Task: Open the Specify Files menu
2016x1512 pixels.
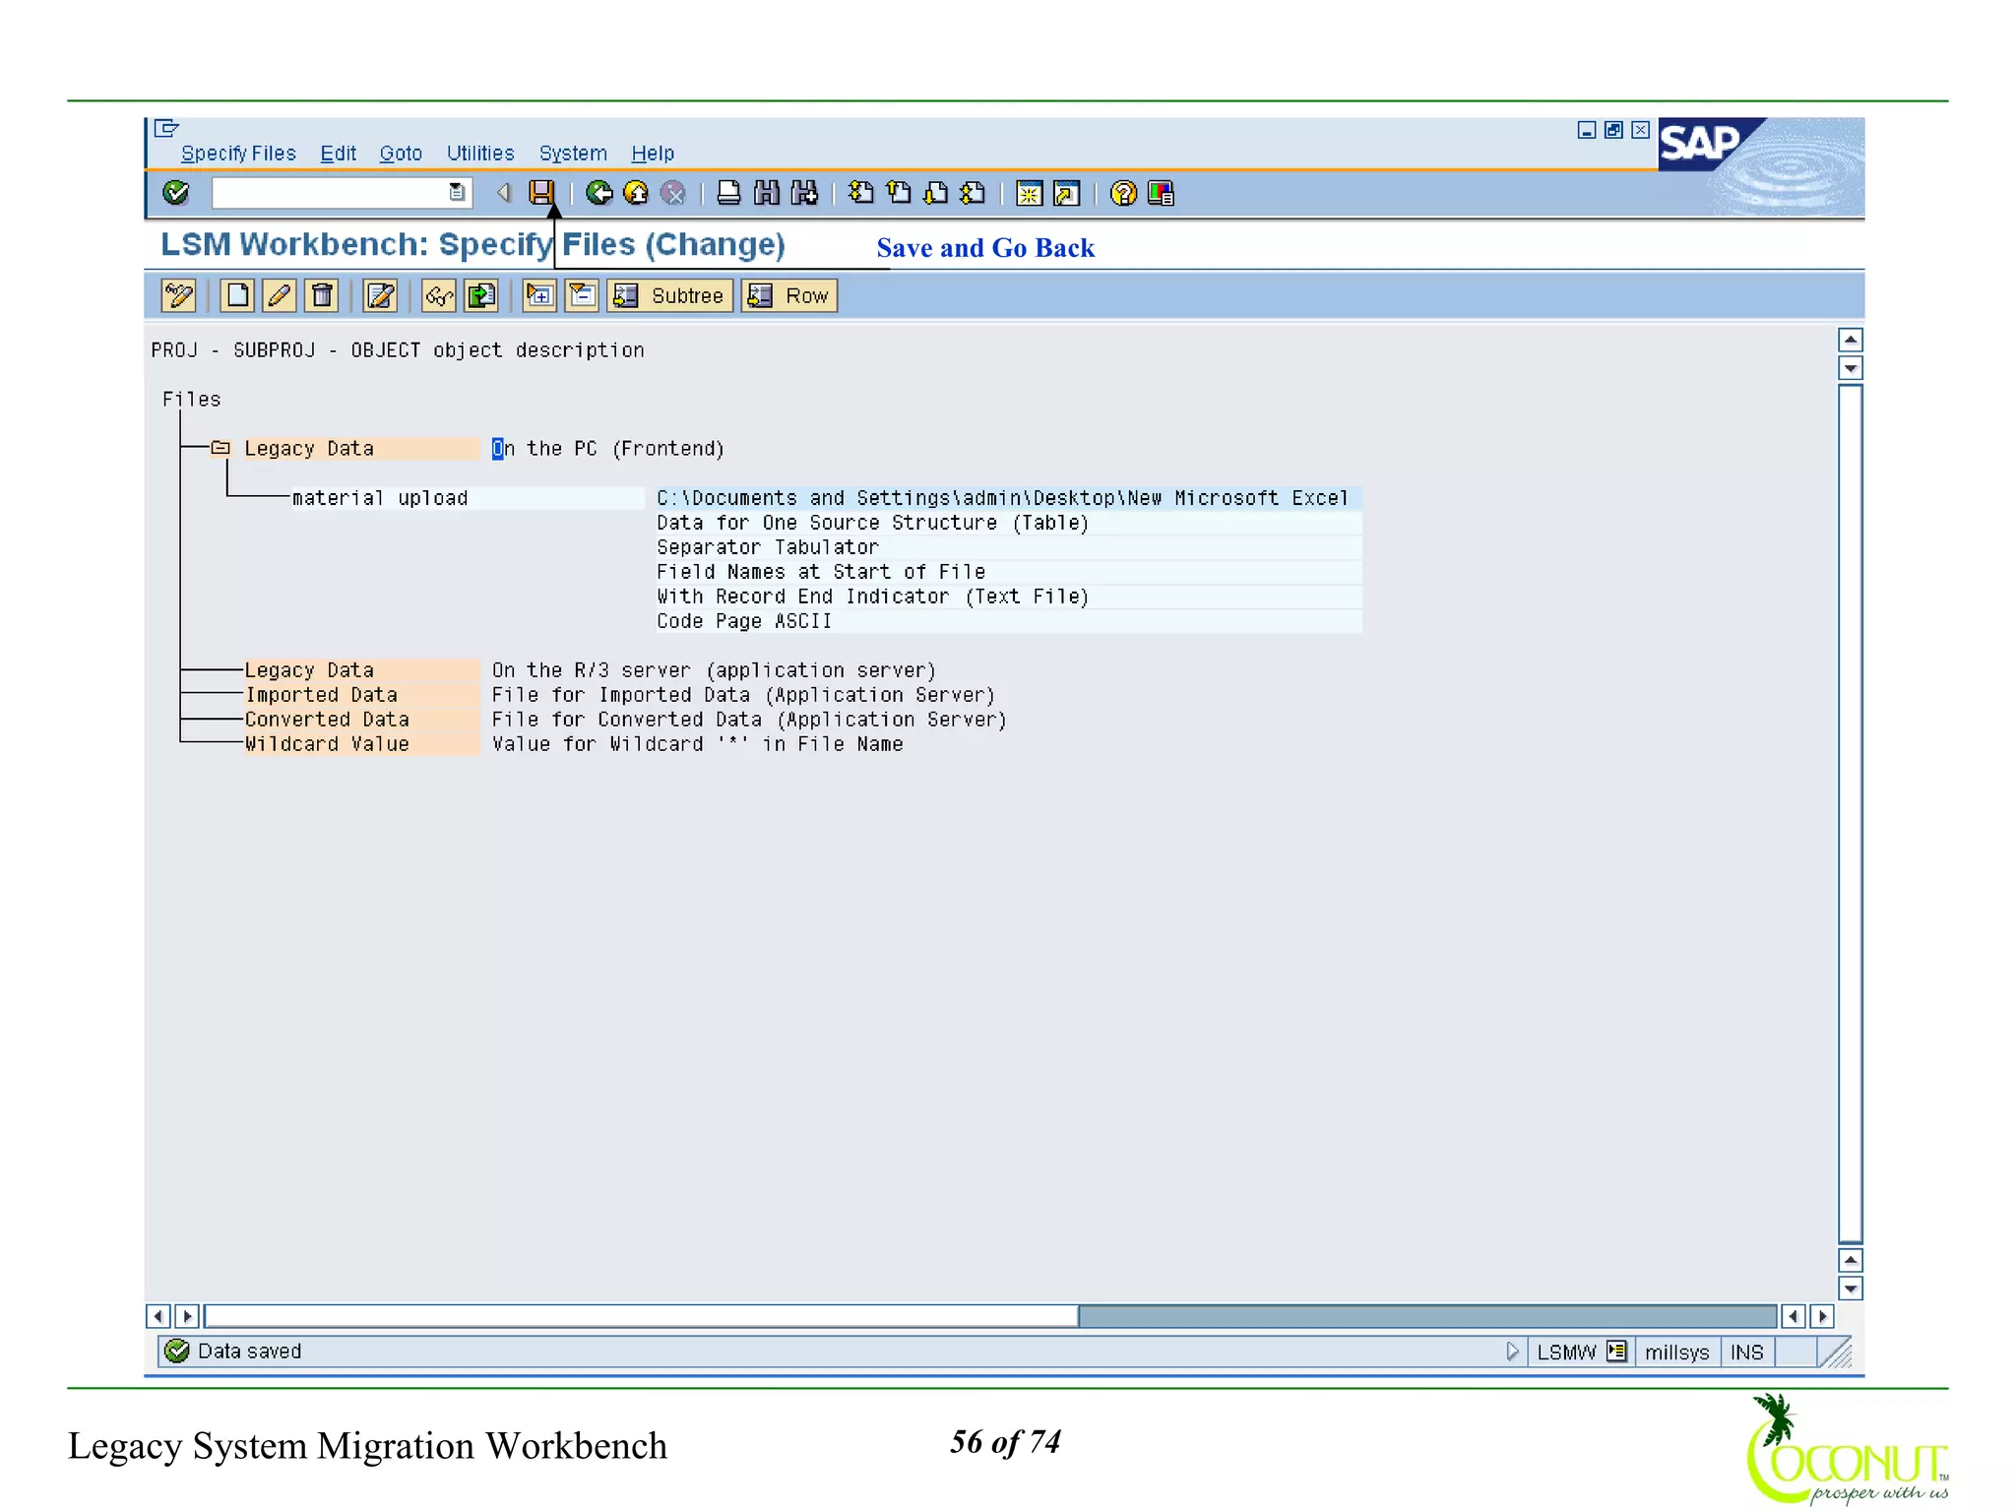Action: tap(238, 154)
